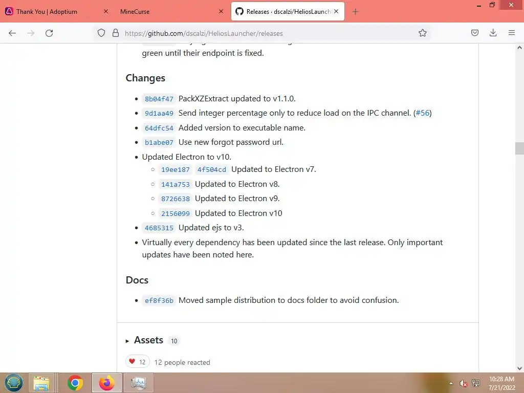
Task: Click the Docs heading
Action: [137, 280]
